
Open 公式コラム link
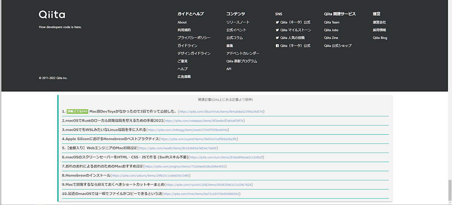point(235,38)
